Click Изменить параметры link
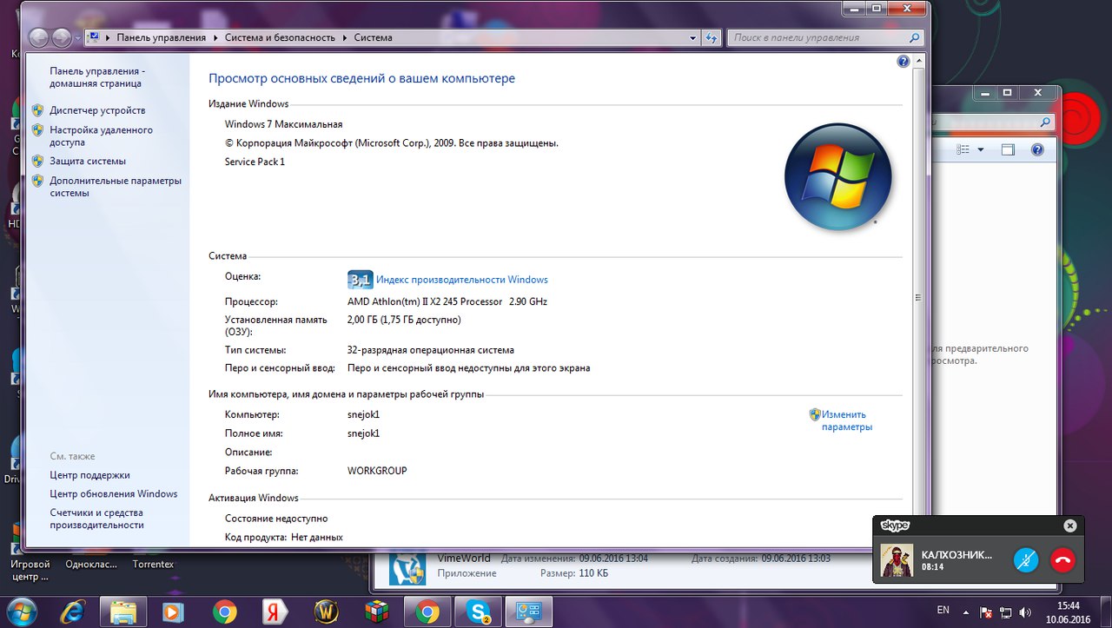The width and height of the screenshot is (1112, 628). point(846,420)
